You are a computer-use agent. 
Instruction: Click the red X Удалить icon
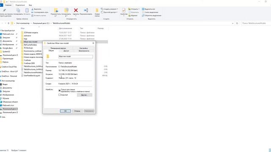coord(76,10)
